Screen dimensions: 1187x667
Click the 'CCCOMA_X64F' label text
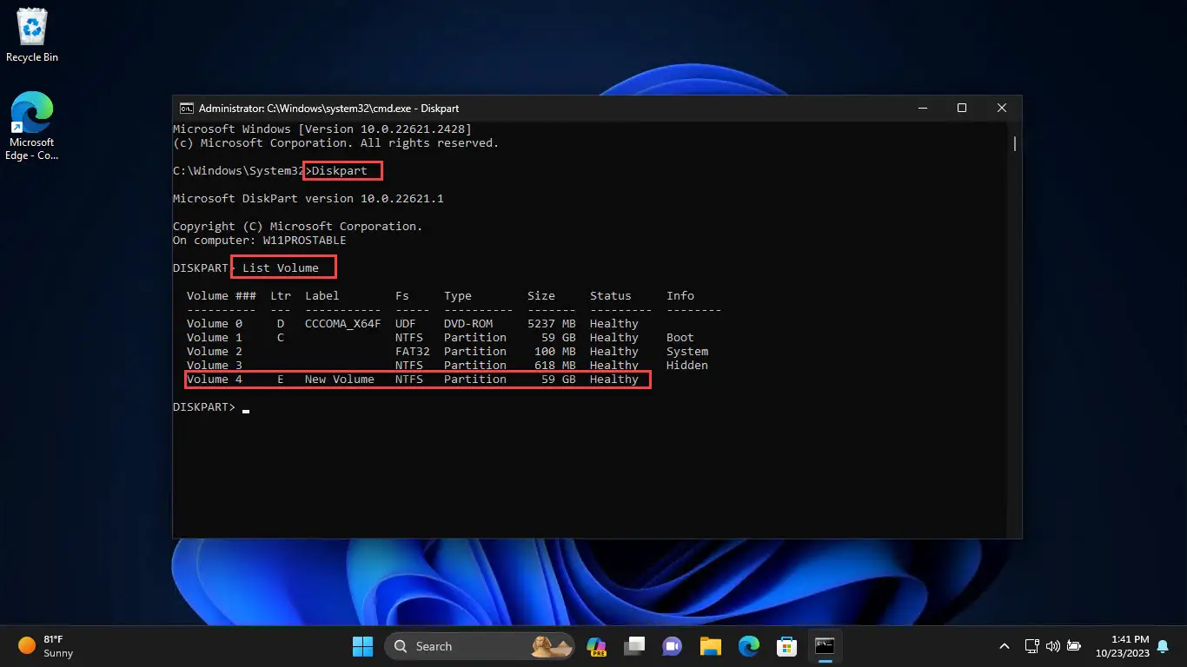[343, 324]
